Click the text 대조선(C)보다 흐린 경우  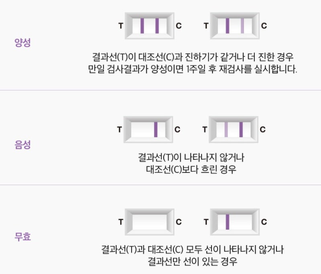(x=191, y=169)
